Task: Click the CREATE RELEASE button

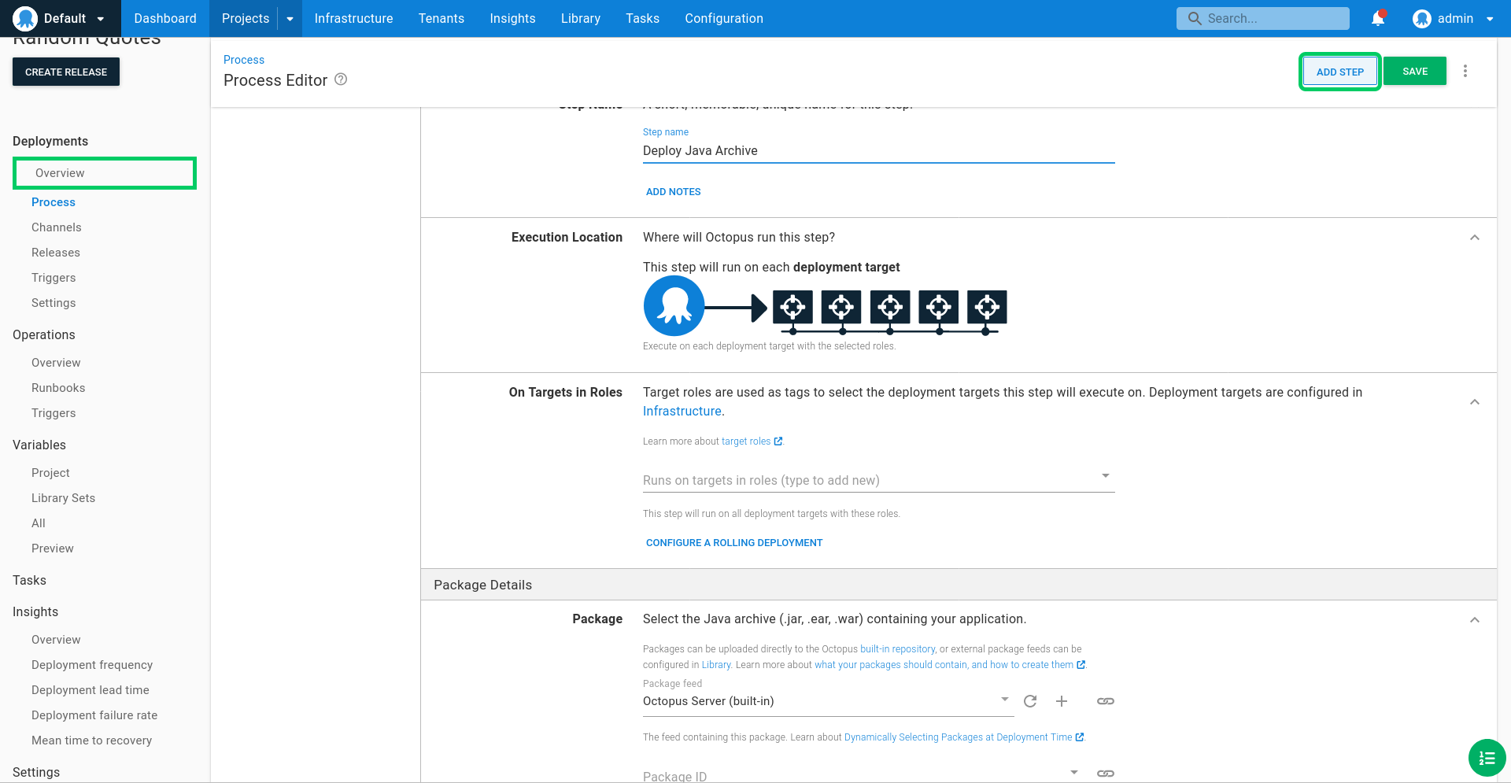Action: pos(66,72)
